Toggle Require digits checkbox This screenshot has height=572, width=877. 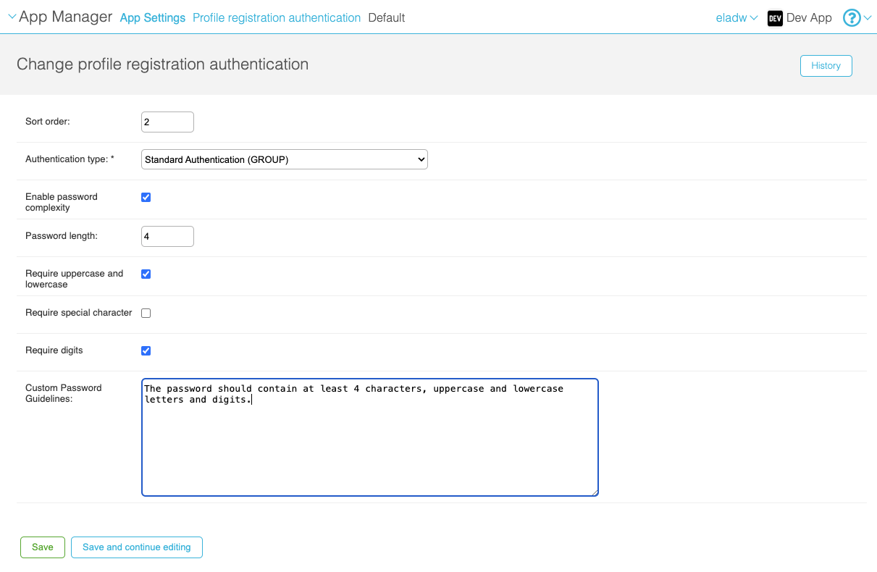coord(146,350)
